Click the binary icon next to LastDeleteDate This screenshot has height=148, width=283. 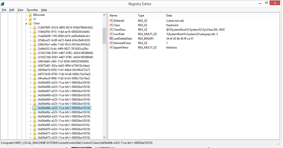111,39
